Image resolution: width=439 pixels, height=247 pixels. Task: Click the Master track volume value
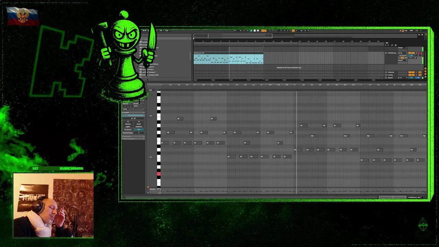tap(412, 78)
